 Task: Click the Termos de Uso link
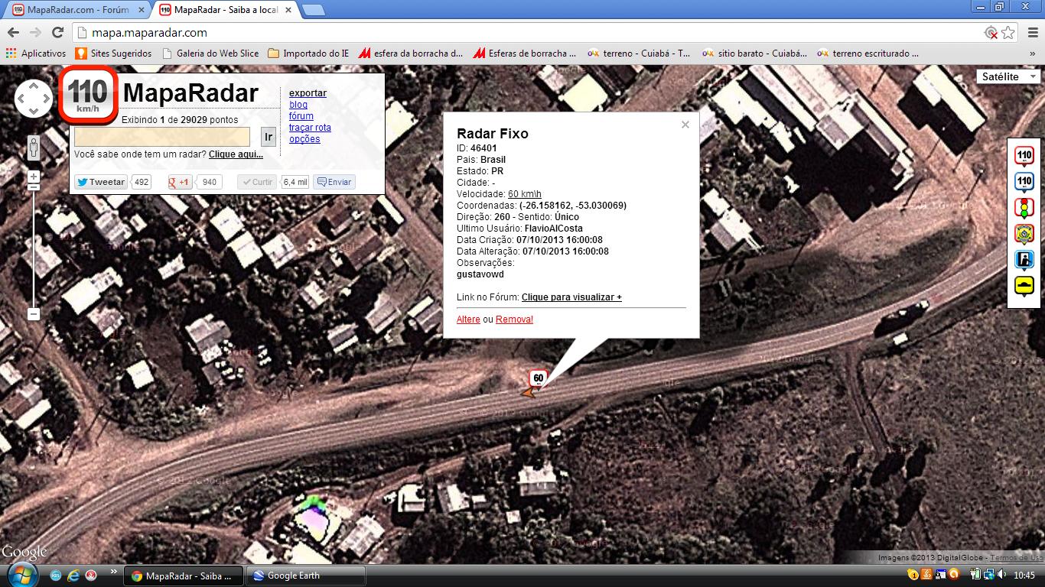(x=1017, y=558)
